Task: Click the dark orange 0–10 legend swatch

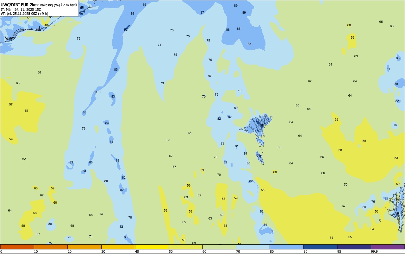Action: [17, 247]
